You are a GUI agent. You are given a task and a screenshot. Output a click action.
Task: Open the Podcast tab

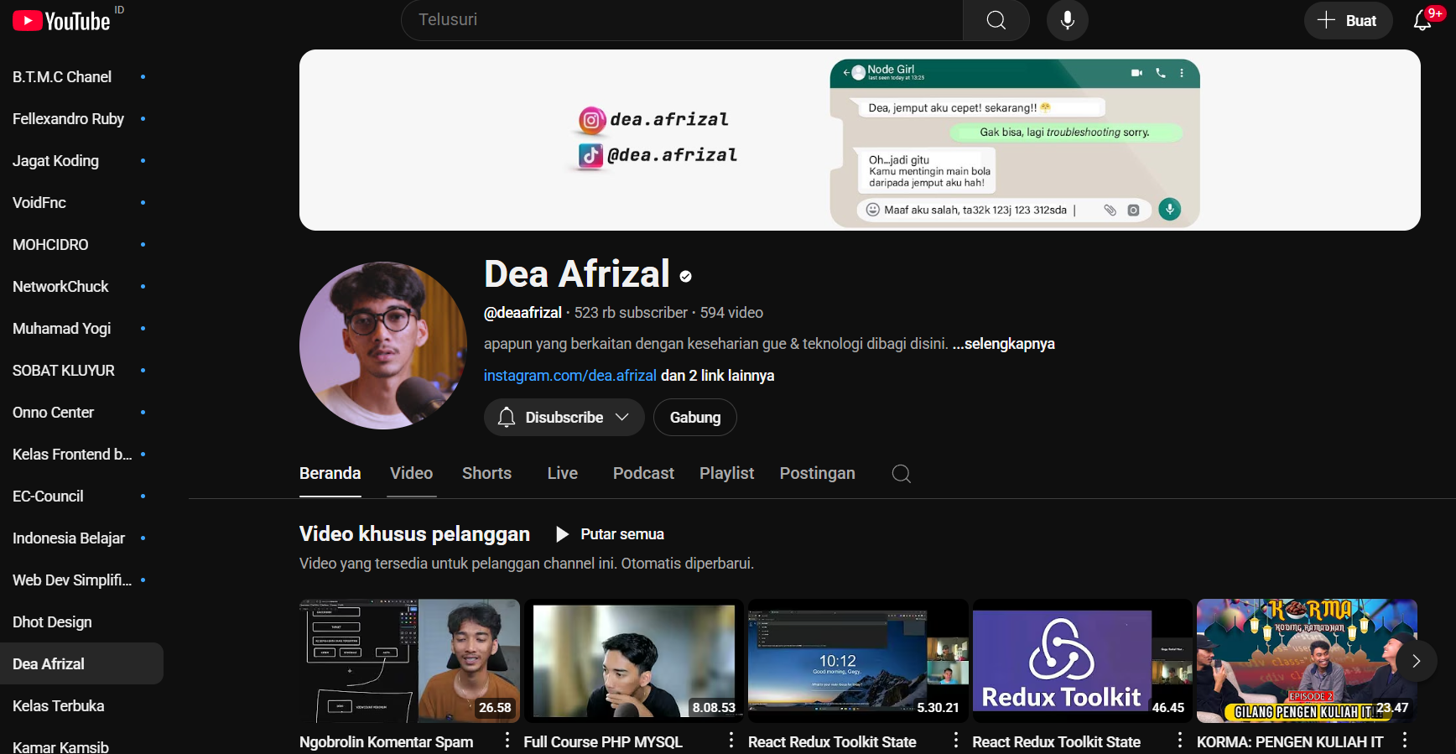click(x=643, y=473)
